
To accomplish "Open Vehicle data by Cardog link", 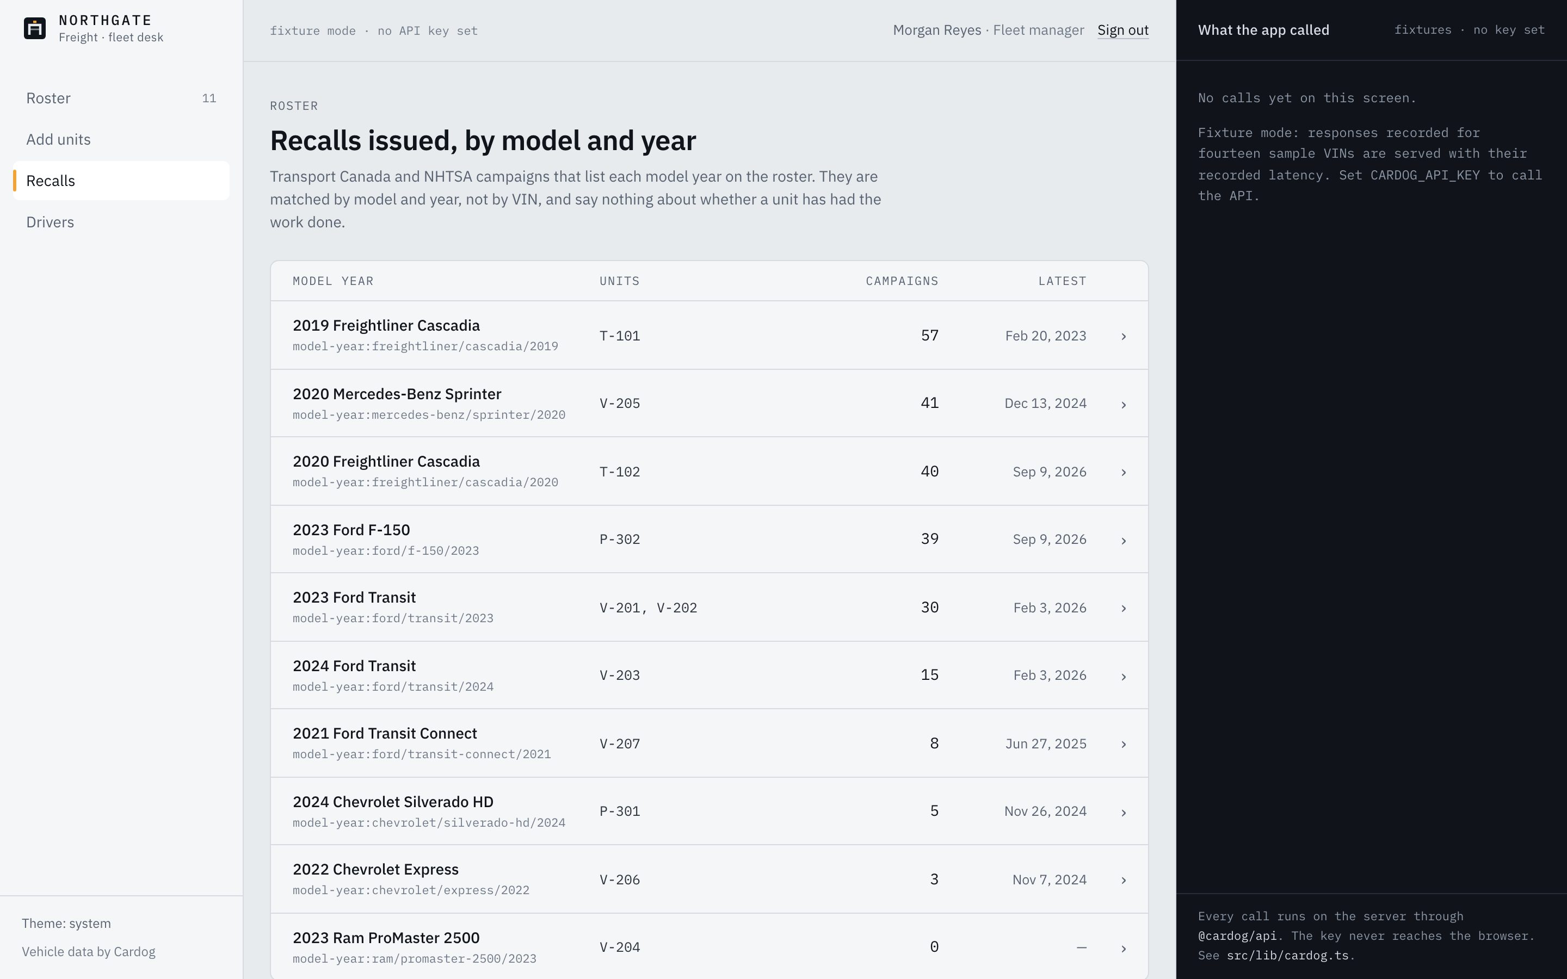I will coord(89,952).
